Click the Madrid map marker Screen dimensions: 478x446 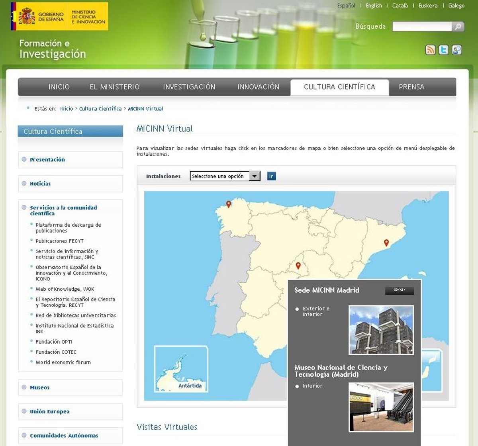click(298, 266)
